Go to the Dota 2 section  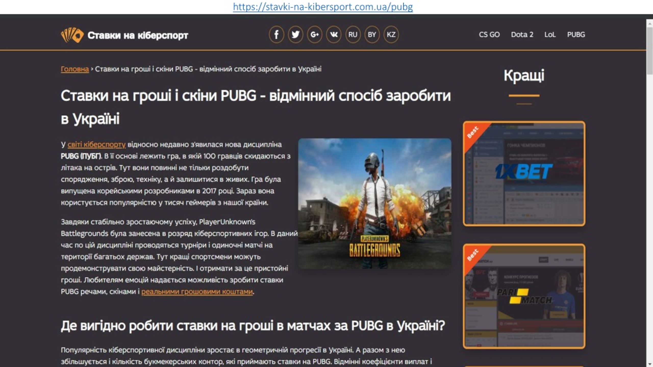522,35
